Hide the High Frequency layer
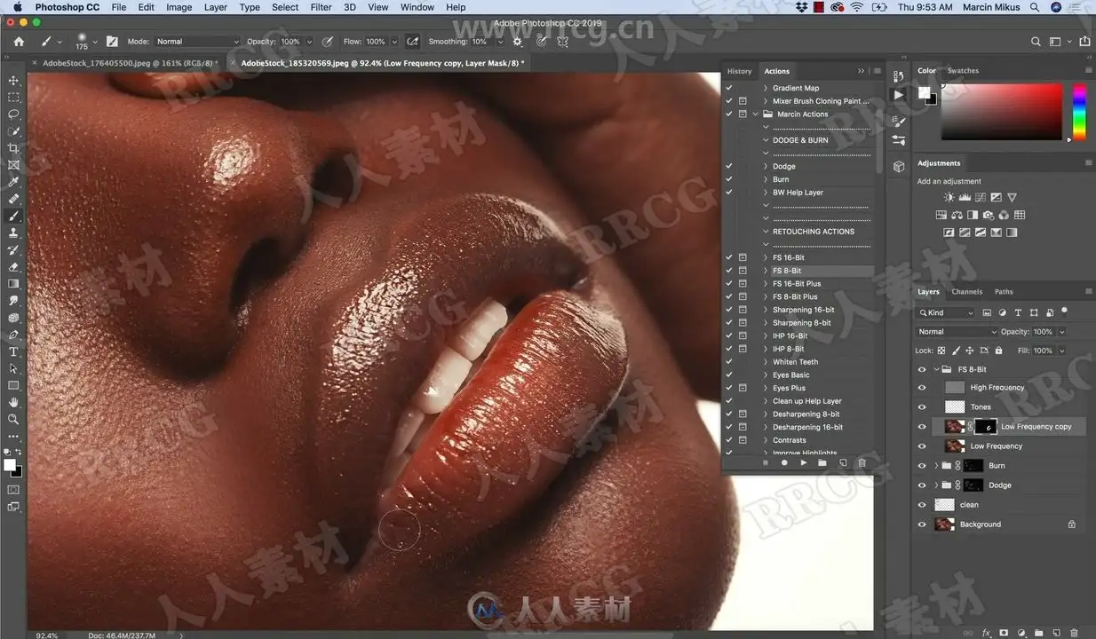Screen dimensions: 1096x639 pyautogui.click(x=922, y=388)
